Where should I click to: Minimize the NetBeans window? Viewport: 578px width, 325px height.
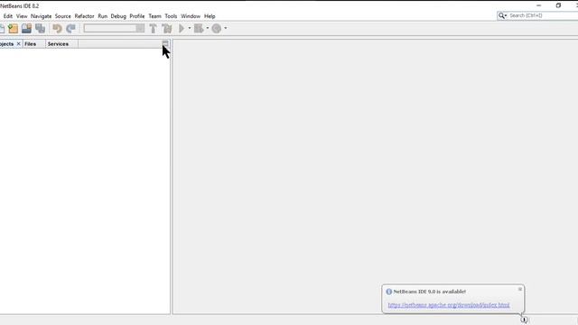539,5
